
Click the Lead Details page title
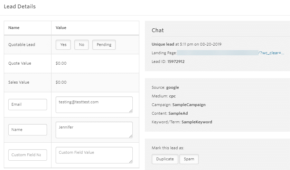coord(20,7)
